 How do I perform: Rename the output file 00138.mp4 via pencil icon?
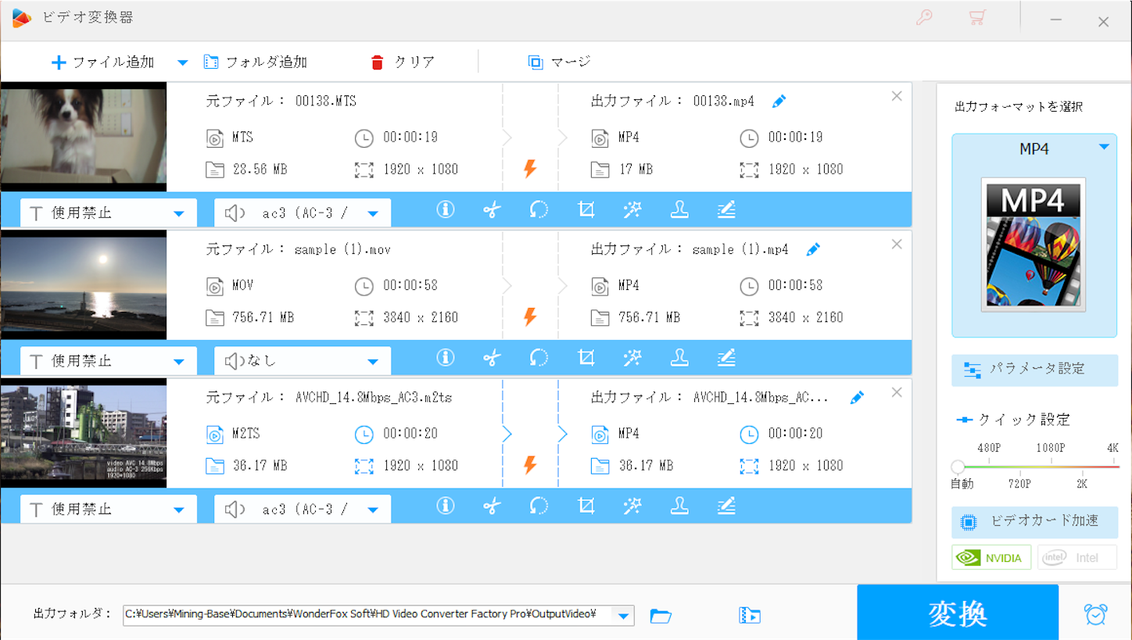779,101
